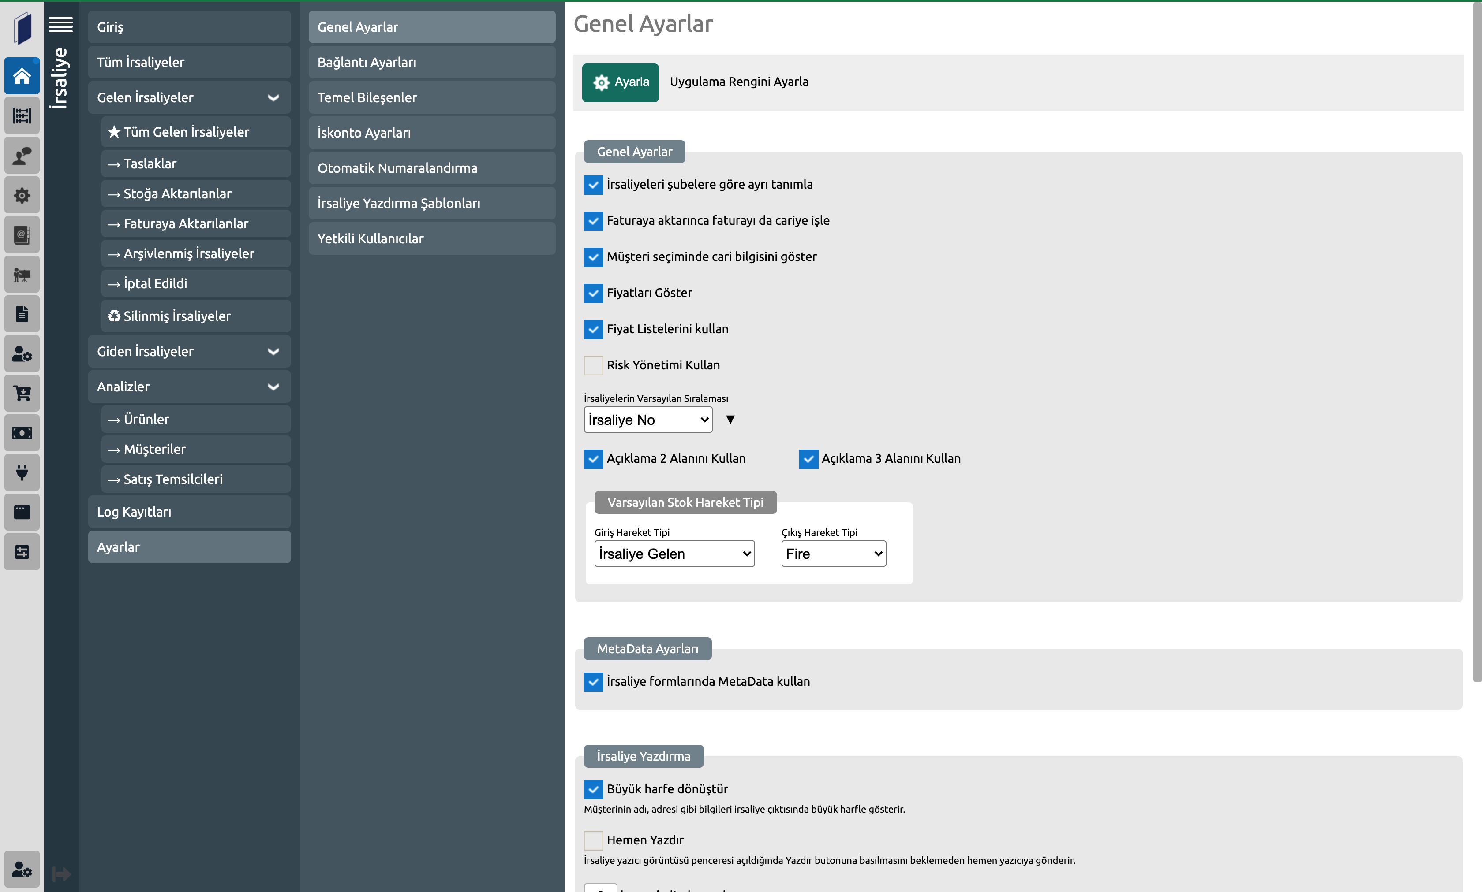Click the home icon in sidebar
The image size is (1482, 892).
pos(22,76)
